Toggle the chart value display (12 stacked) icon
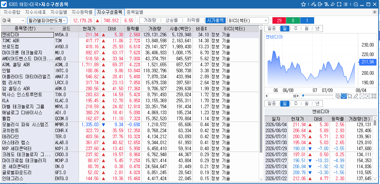The width and height of the screenshot is (380, 184). tap(338, 96)
